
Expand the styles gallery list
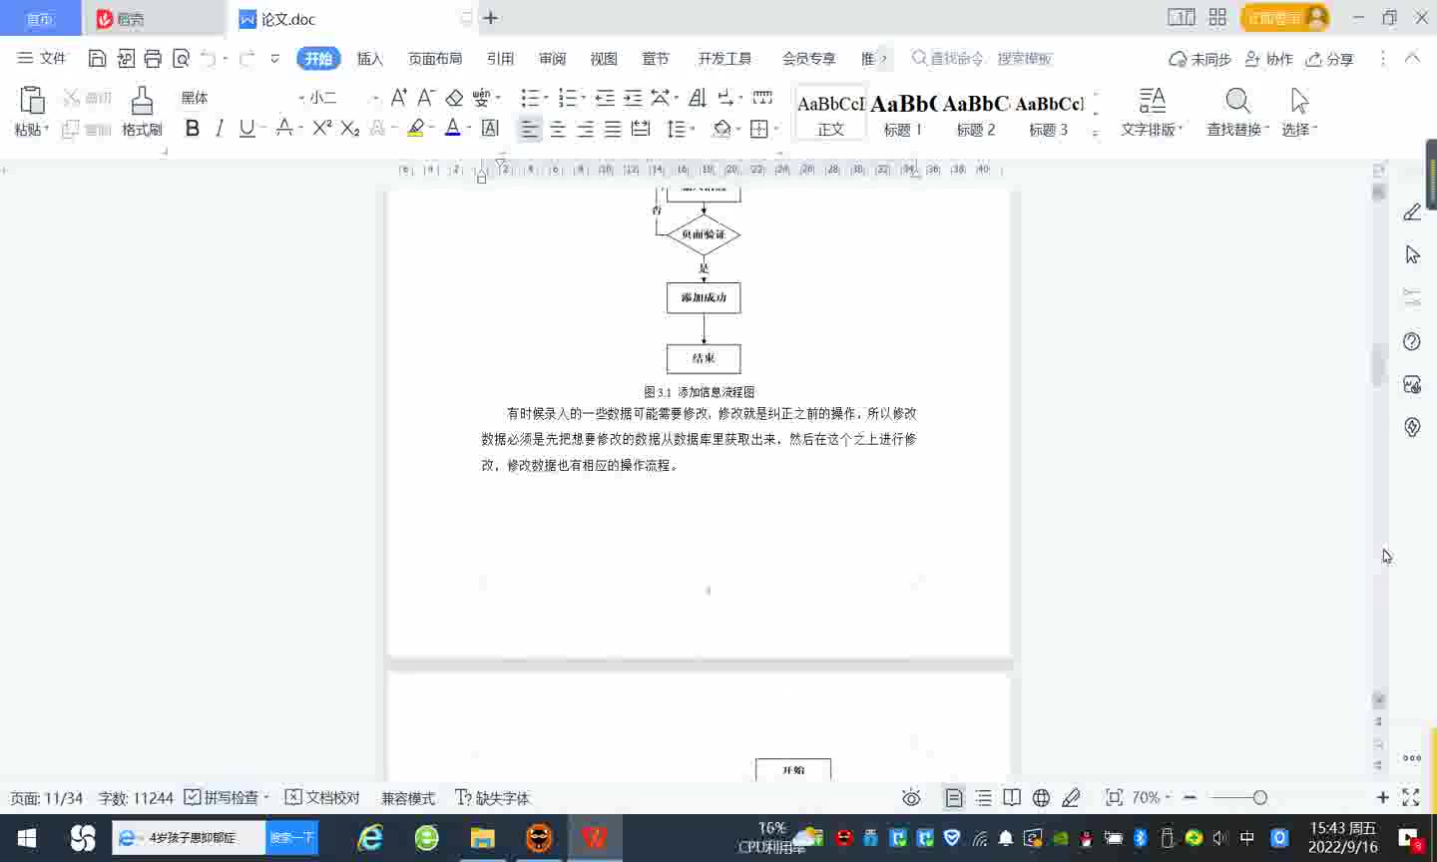pyautogui.click(x=1096, y=132)
